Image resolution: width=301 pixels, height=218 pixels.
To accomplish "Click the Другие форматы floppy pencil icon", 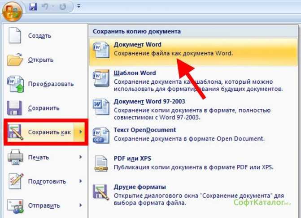I will tap(101, 192).
